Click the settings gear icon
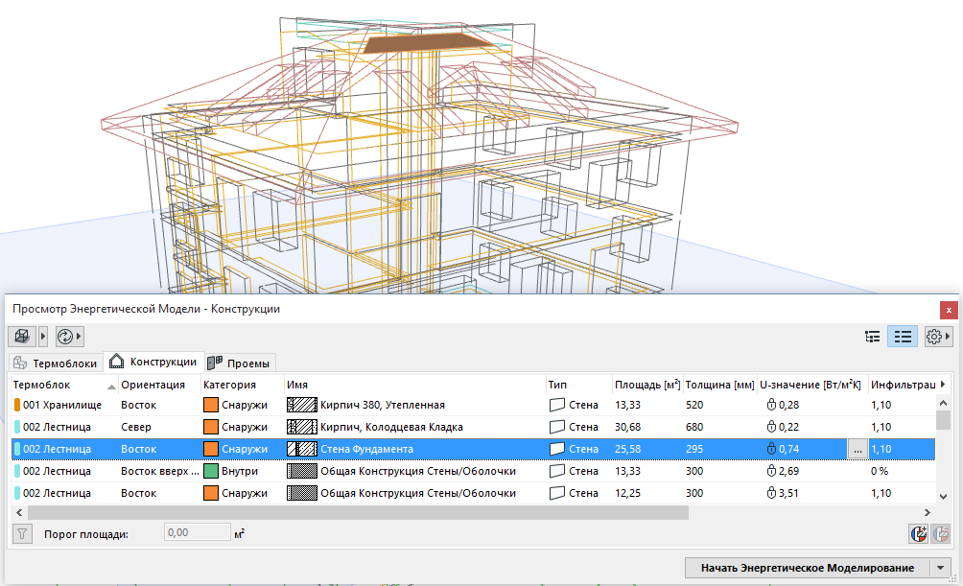 (x=933, y=337)
